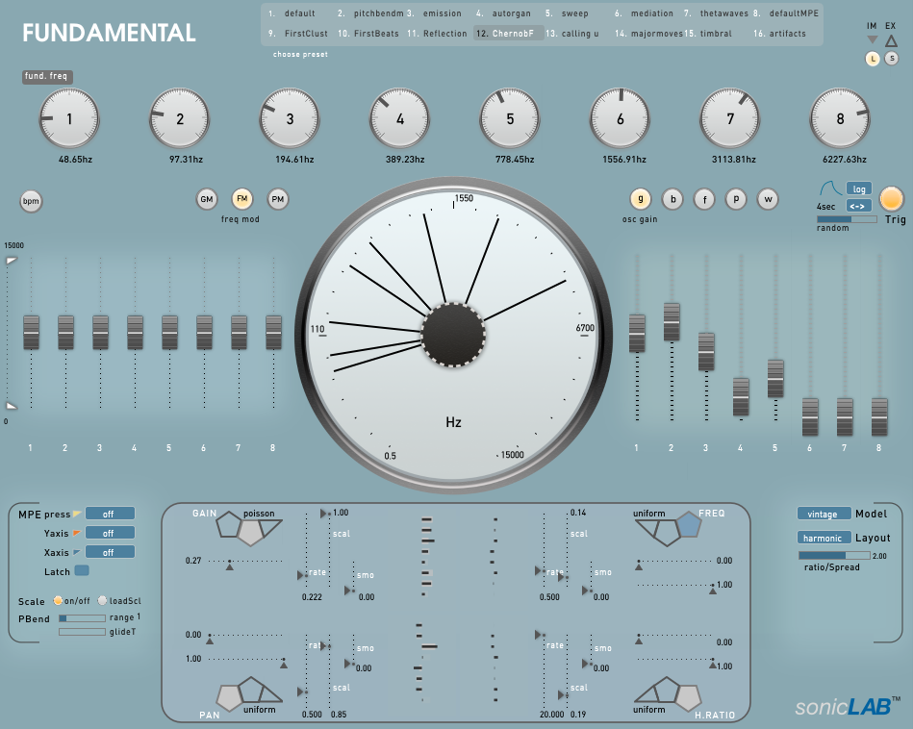Toggle the Scale on/off radio button
The height and width of the screenshot is (729, 913).
coord(59,601)
